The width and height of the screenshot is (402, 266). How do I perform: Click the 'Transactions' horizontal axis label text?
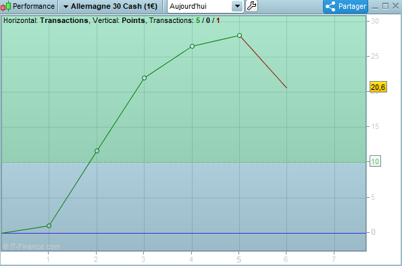(x=64, y=20)
